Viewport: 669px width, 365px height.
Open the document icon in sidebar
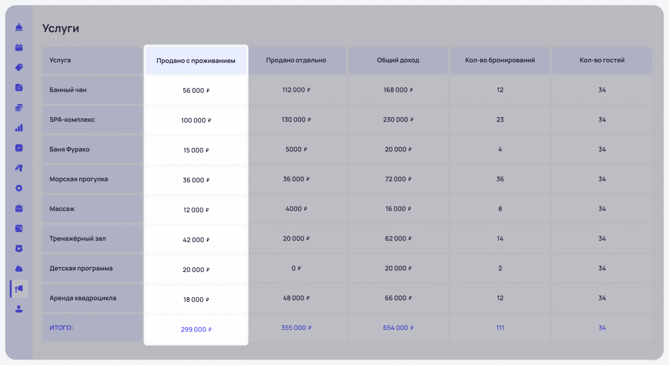pyautogui.click(x=19, y=88)
